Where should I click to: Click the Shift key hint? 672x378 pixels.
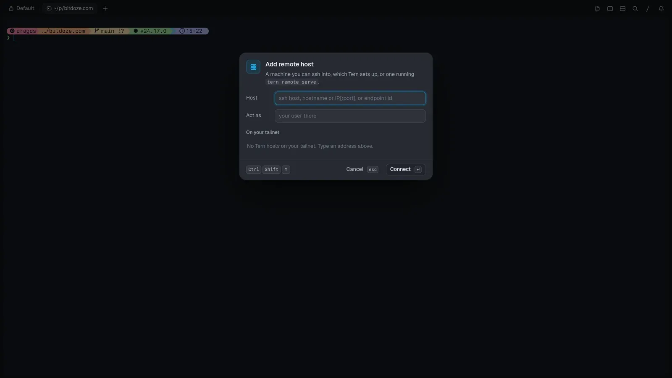[x=271, y=170]
